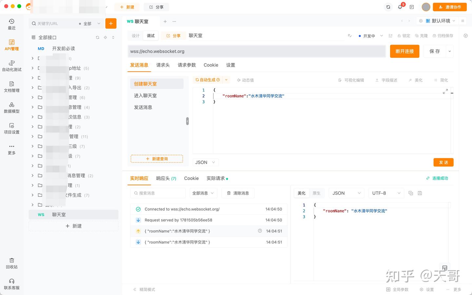The height and width of the screenshot is (295, 472).
Task: Open the API管理 panel in the left sidebar
Action: pyautogui.click(x=12, y=45)
